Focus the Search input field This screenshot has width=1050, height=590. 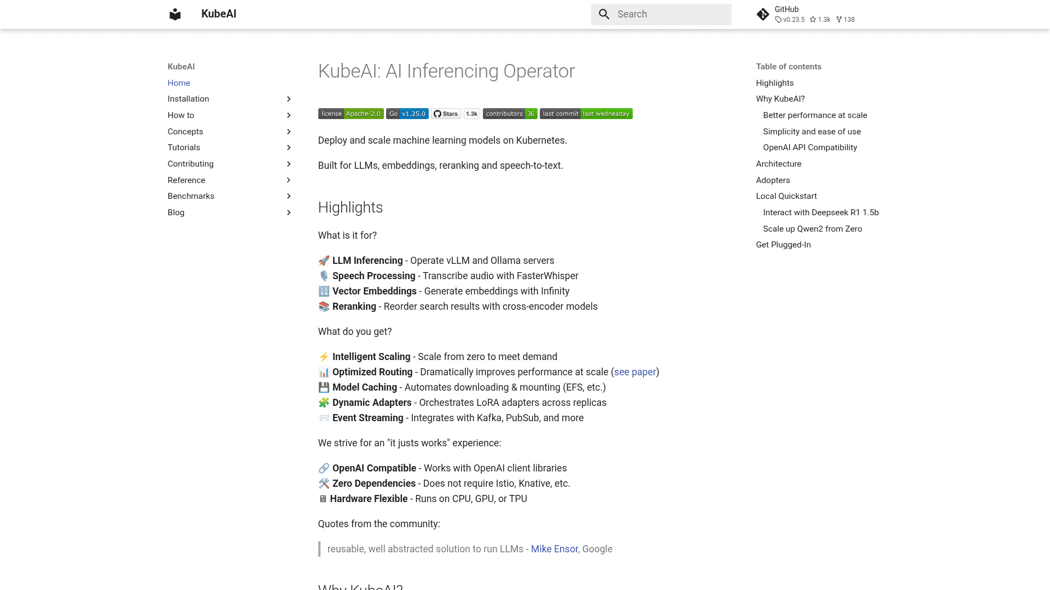tap(661, 14)
